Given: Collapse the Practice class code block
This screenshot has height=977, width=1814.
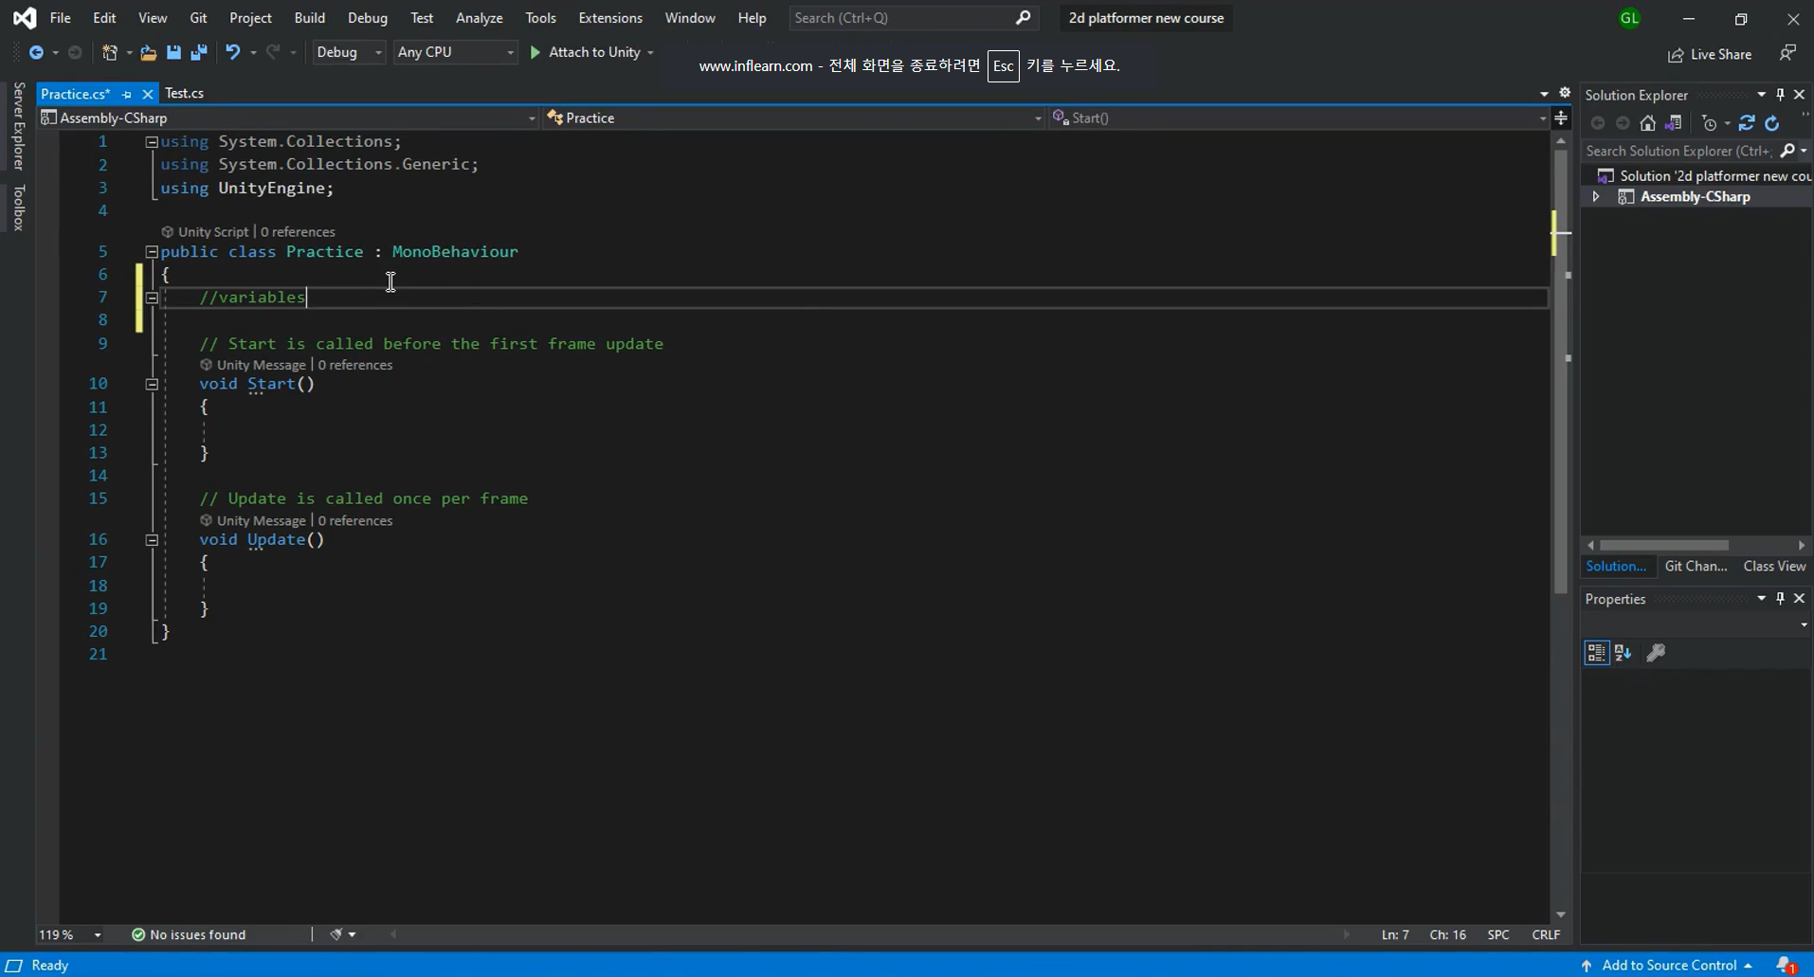Looking at the screenshot, I should [x=152, y=252].
